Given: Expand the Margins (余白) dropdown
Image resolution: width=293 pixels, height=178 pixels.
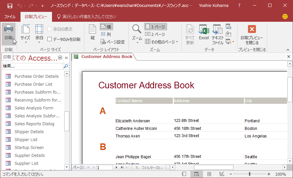Looking at the screenshot, I should click(39, 34).
